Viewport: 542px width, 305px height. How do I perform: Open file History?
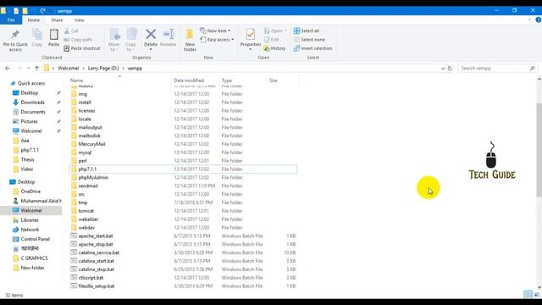tap(274, 48)
